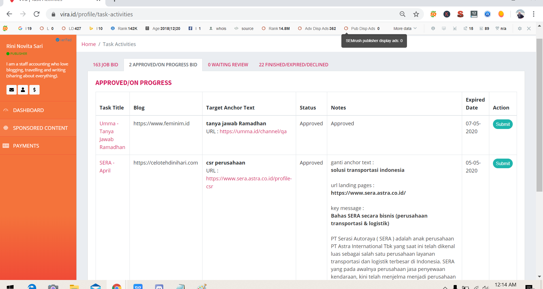Screen dimensions: 543x289
Task: Go back with the browser back arrow
Action: (9, 14)
